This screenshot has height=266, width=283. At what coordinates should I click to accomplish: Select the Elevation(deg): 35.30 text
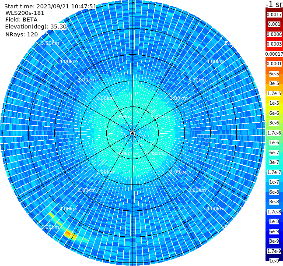click(36, 27)
